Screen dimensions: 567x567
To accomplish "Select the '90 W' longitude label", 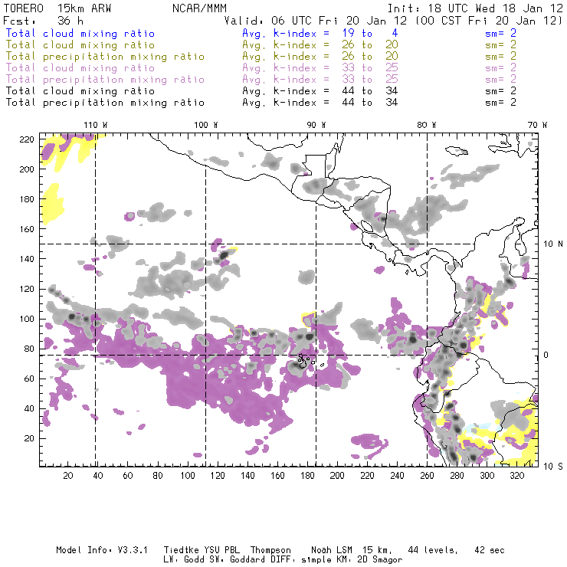I will pos(316,125).
